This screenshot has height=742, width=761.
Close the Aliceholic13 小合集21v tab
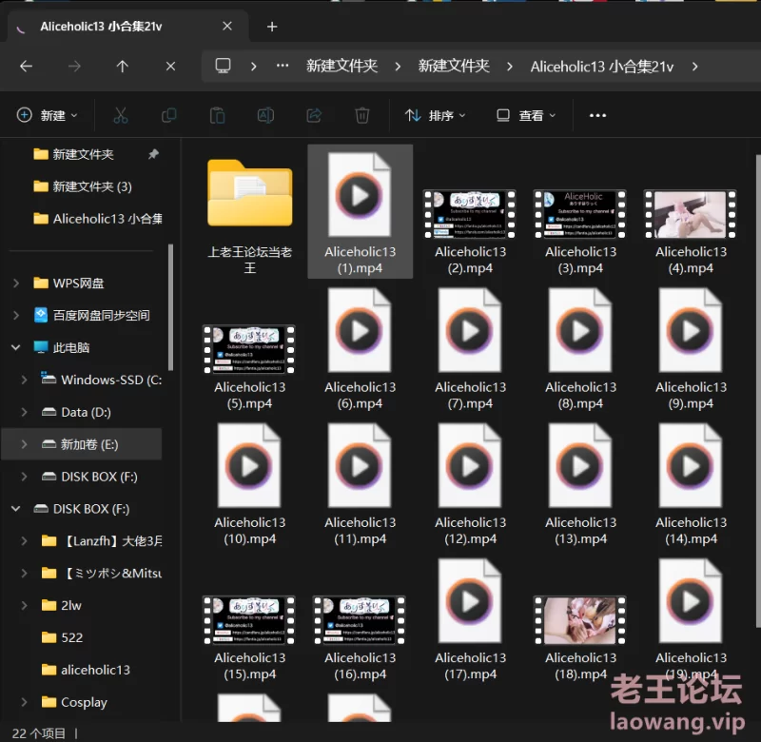tap(227, 27)
